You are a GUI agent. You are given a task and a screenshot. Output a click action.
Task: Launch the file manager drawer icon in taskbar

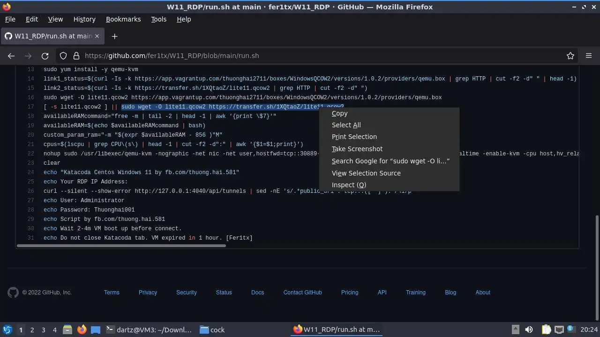point(67,330)
